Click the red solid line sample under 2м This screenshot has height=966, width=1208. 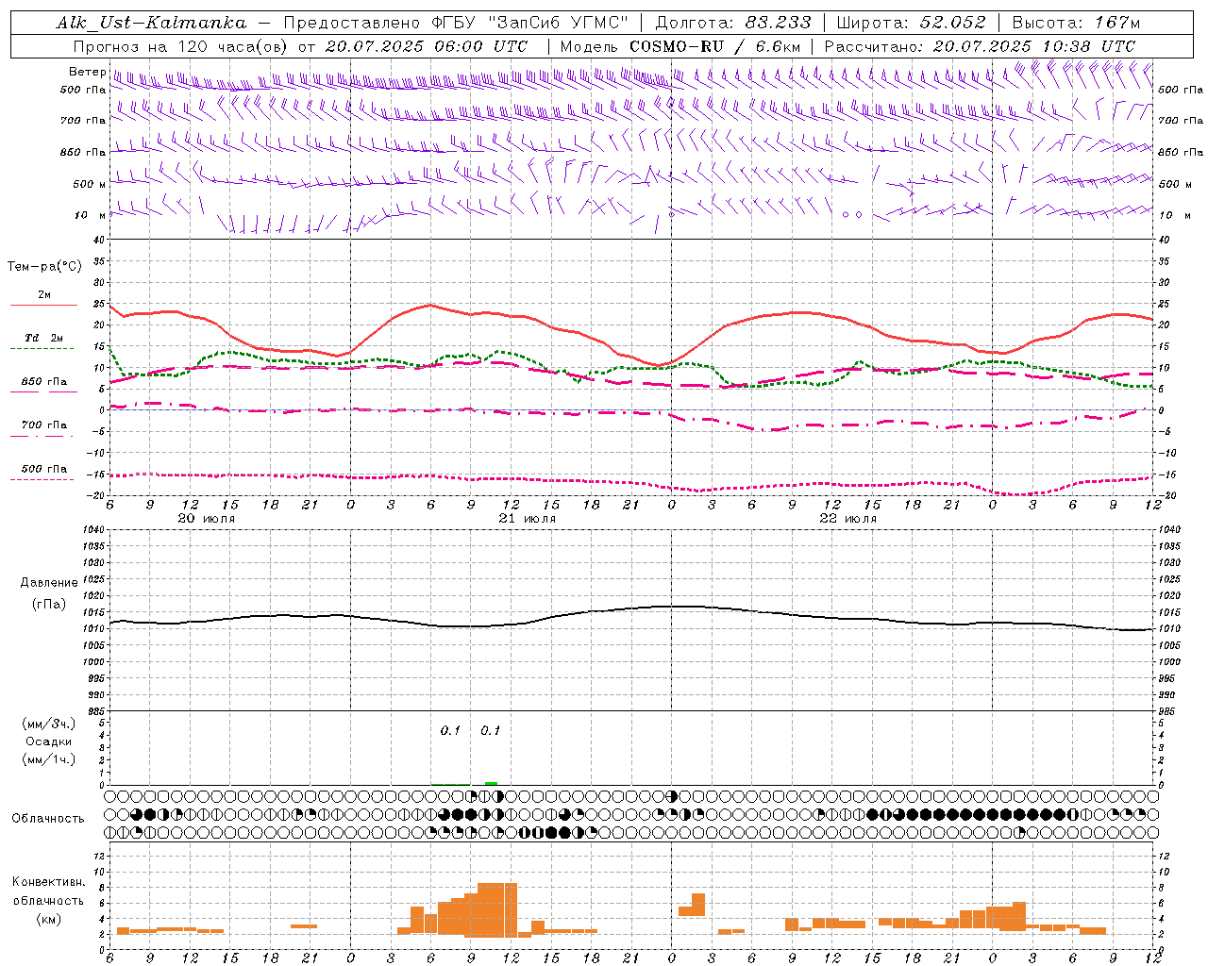pos(43,306)
